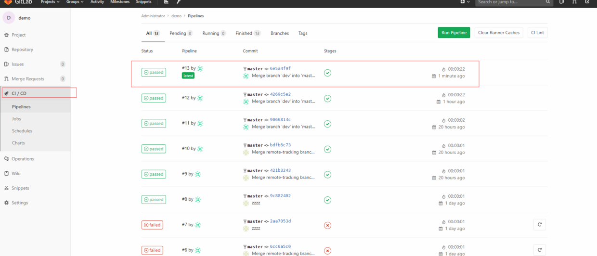Viewport: 597px width, 256px height.
Task: Open the Wiki section in sidebar
Action: click(x=16, y=173)
